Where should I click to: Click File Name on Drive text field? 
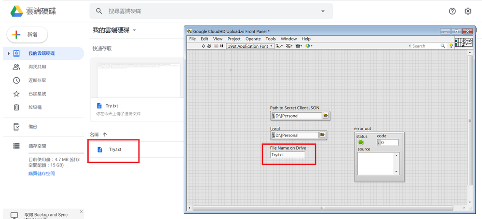(x=288, y=155)
